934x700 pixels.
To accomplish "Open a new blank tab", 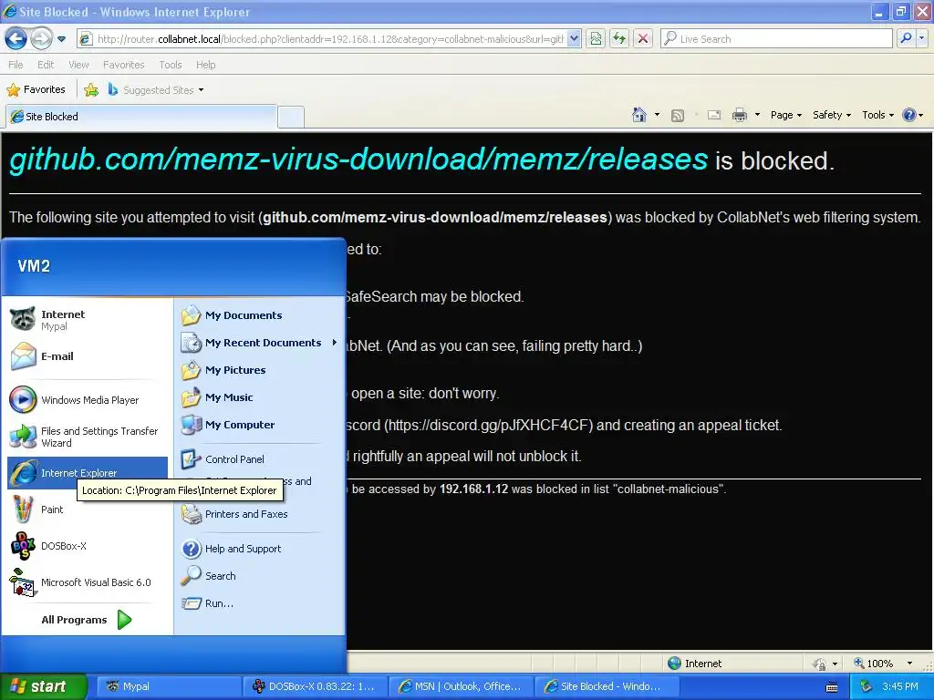I will (x=291, y=118).
